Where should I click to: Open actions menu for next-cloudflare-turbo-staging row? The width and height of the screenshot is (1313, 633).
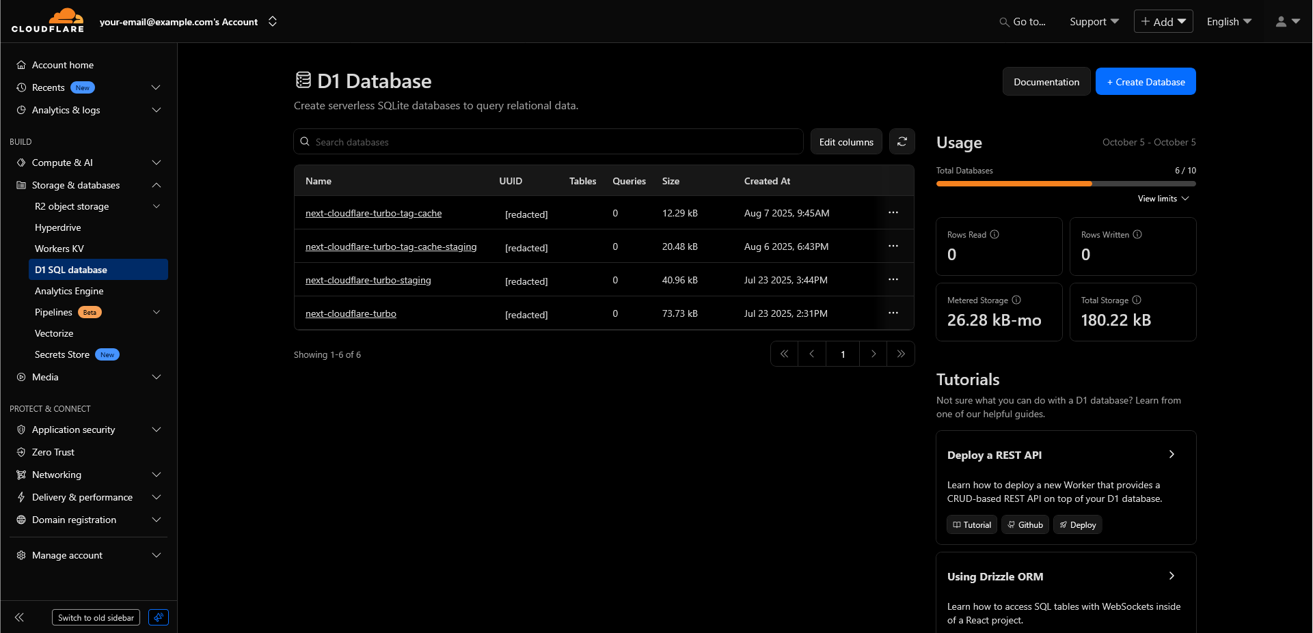coord(893,279)
